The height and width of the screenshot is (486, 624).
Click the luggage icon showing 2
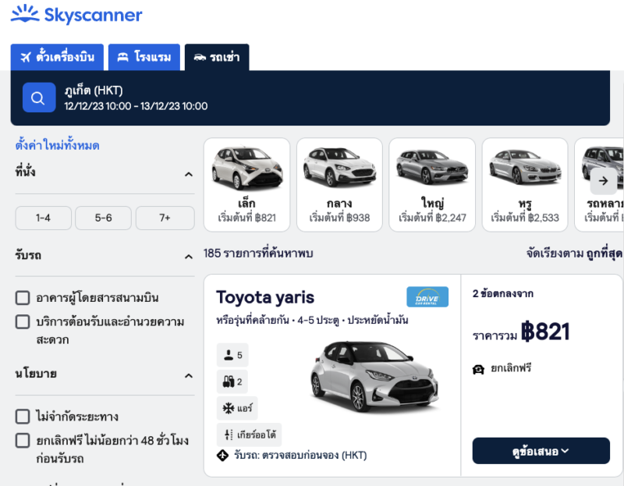click(x=228, y=381)
